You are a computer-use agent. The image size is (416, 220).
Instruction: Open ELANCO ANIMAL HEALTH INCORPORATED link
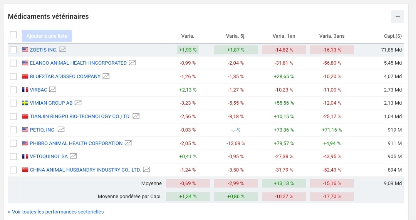click(78, 63)
